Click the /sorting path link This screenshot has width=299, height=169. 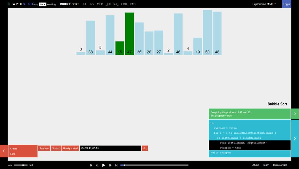(x=51, y=4)
